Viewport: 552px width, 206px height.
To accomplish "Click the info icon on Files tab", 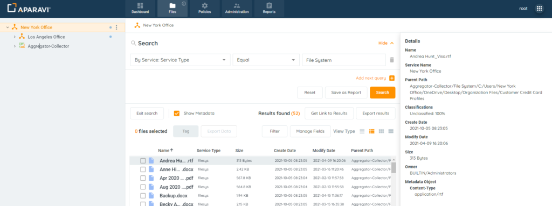I will point(184,4).
